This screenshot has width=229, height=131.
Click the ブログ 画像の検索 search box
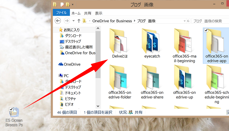[x=210, y=21]
